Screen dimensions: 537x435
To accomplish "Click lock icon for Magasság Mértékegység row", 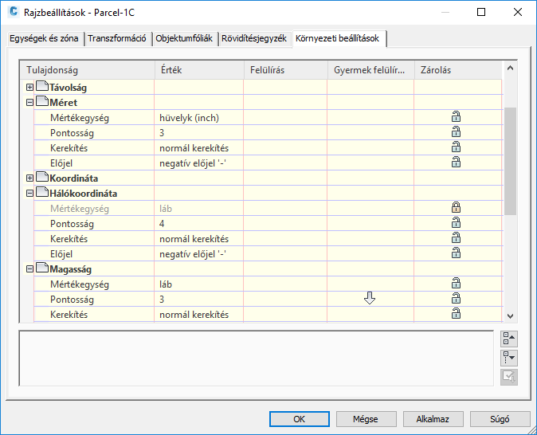I will point(457,283).
